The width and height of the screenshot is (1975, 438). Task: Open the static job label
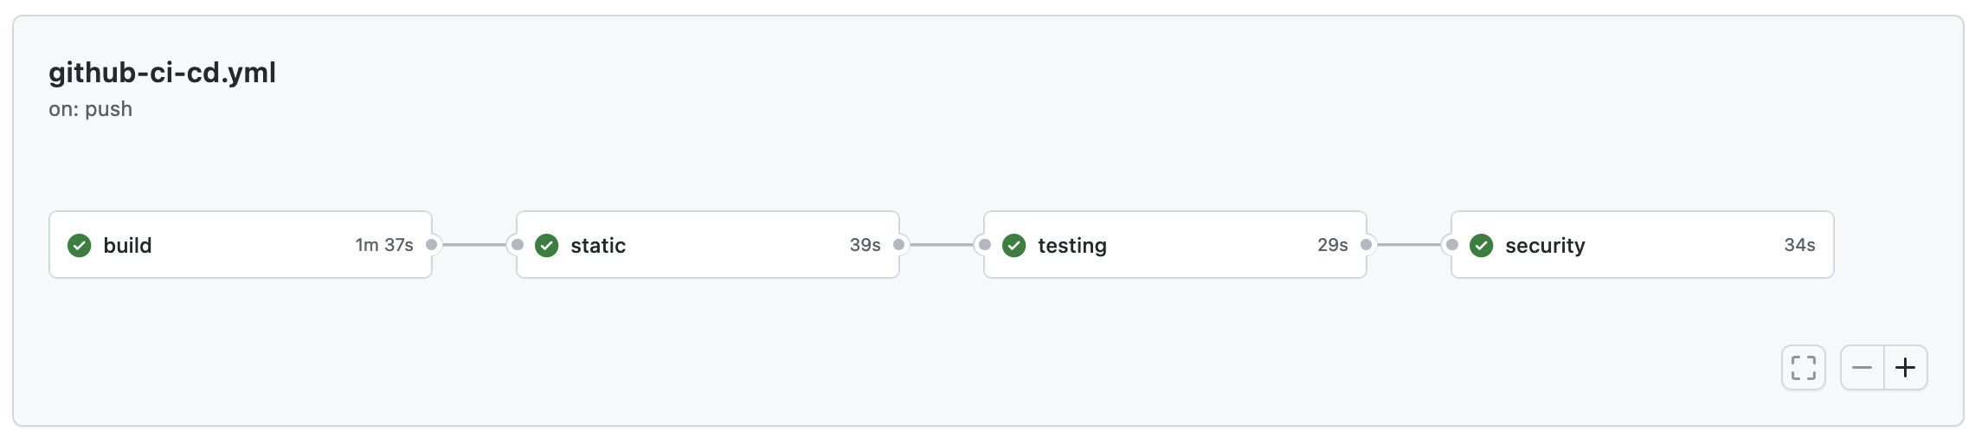[598, 246]
